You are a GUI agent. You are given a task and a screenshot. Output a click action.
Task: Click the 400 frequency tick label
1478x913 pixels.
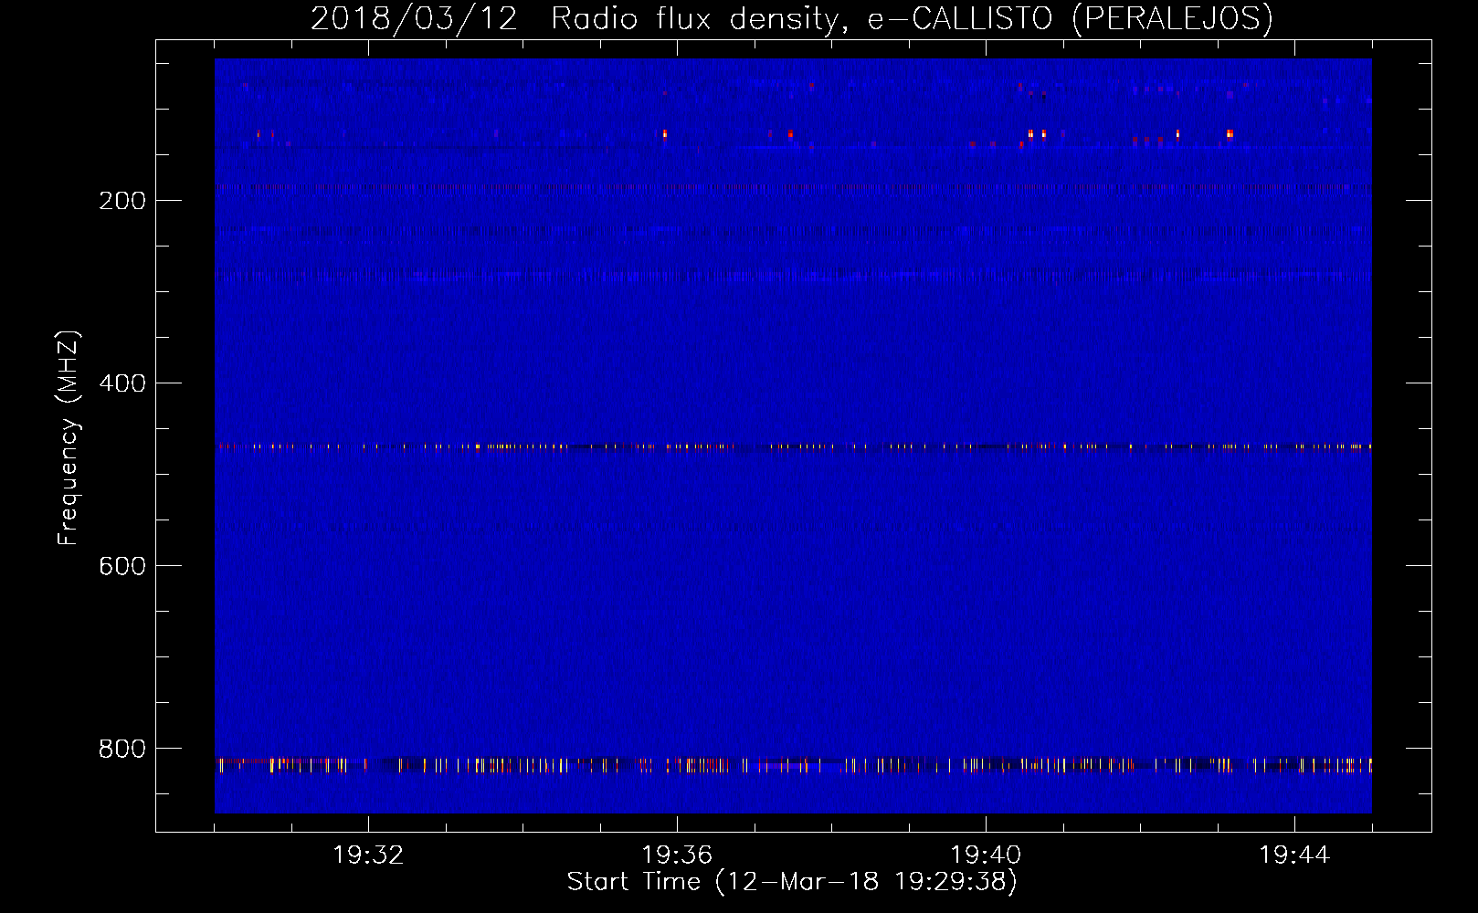click(122, 383)
